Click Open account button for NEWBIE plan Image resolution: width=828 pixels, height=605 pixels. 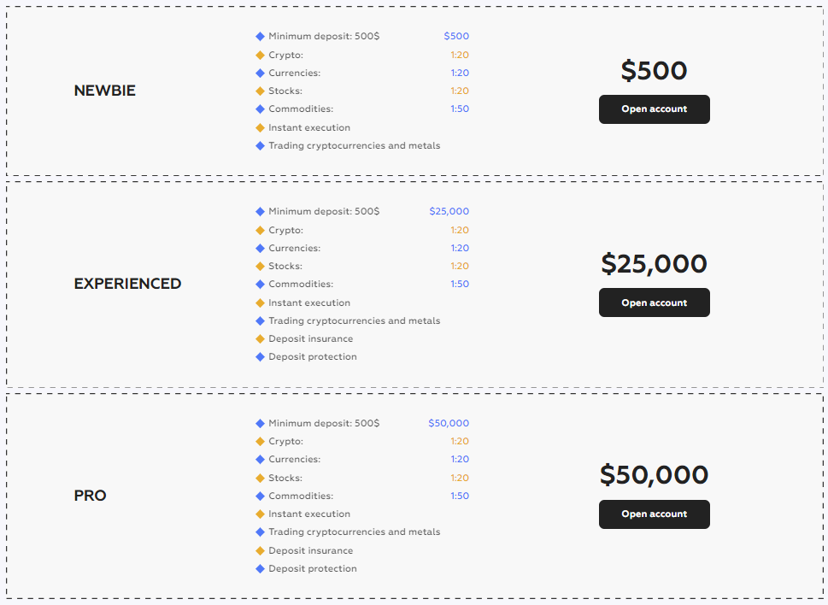(654, 109)
